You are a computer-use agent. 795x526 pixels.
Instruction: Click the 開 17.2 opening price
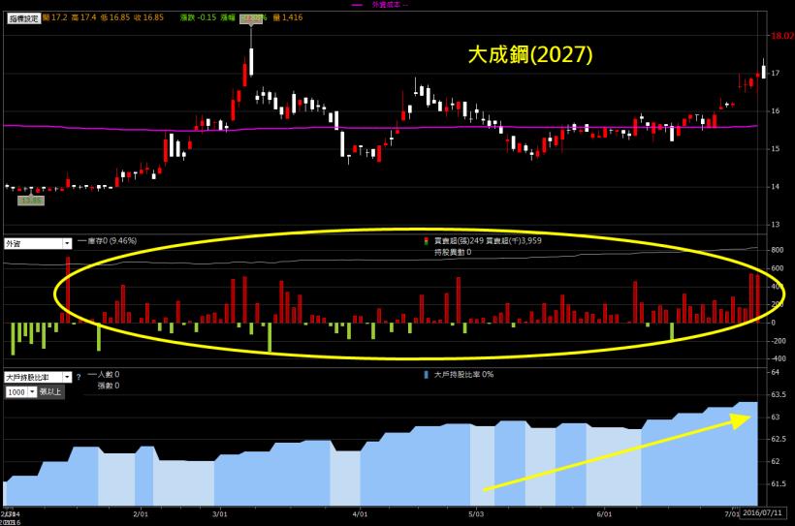click(54, 17)
